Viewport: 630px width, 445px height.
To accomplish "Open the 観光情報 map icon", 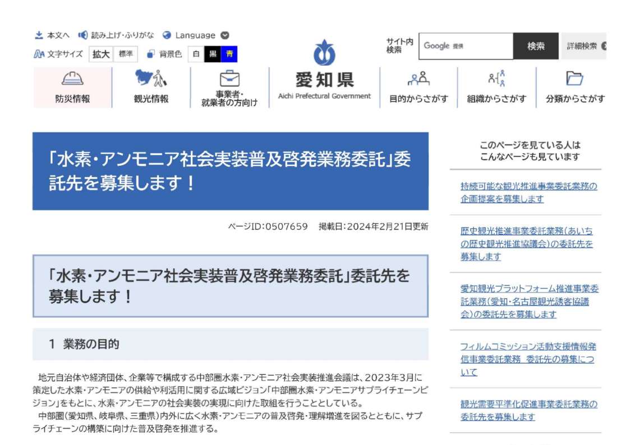I will coord(151,78).
